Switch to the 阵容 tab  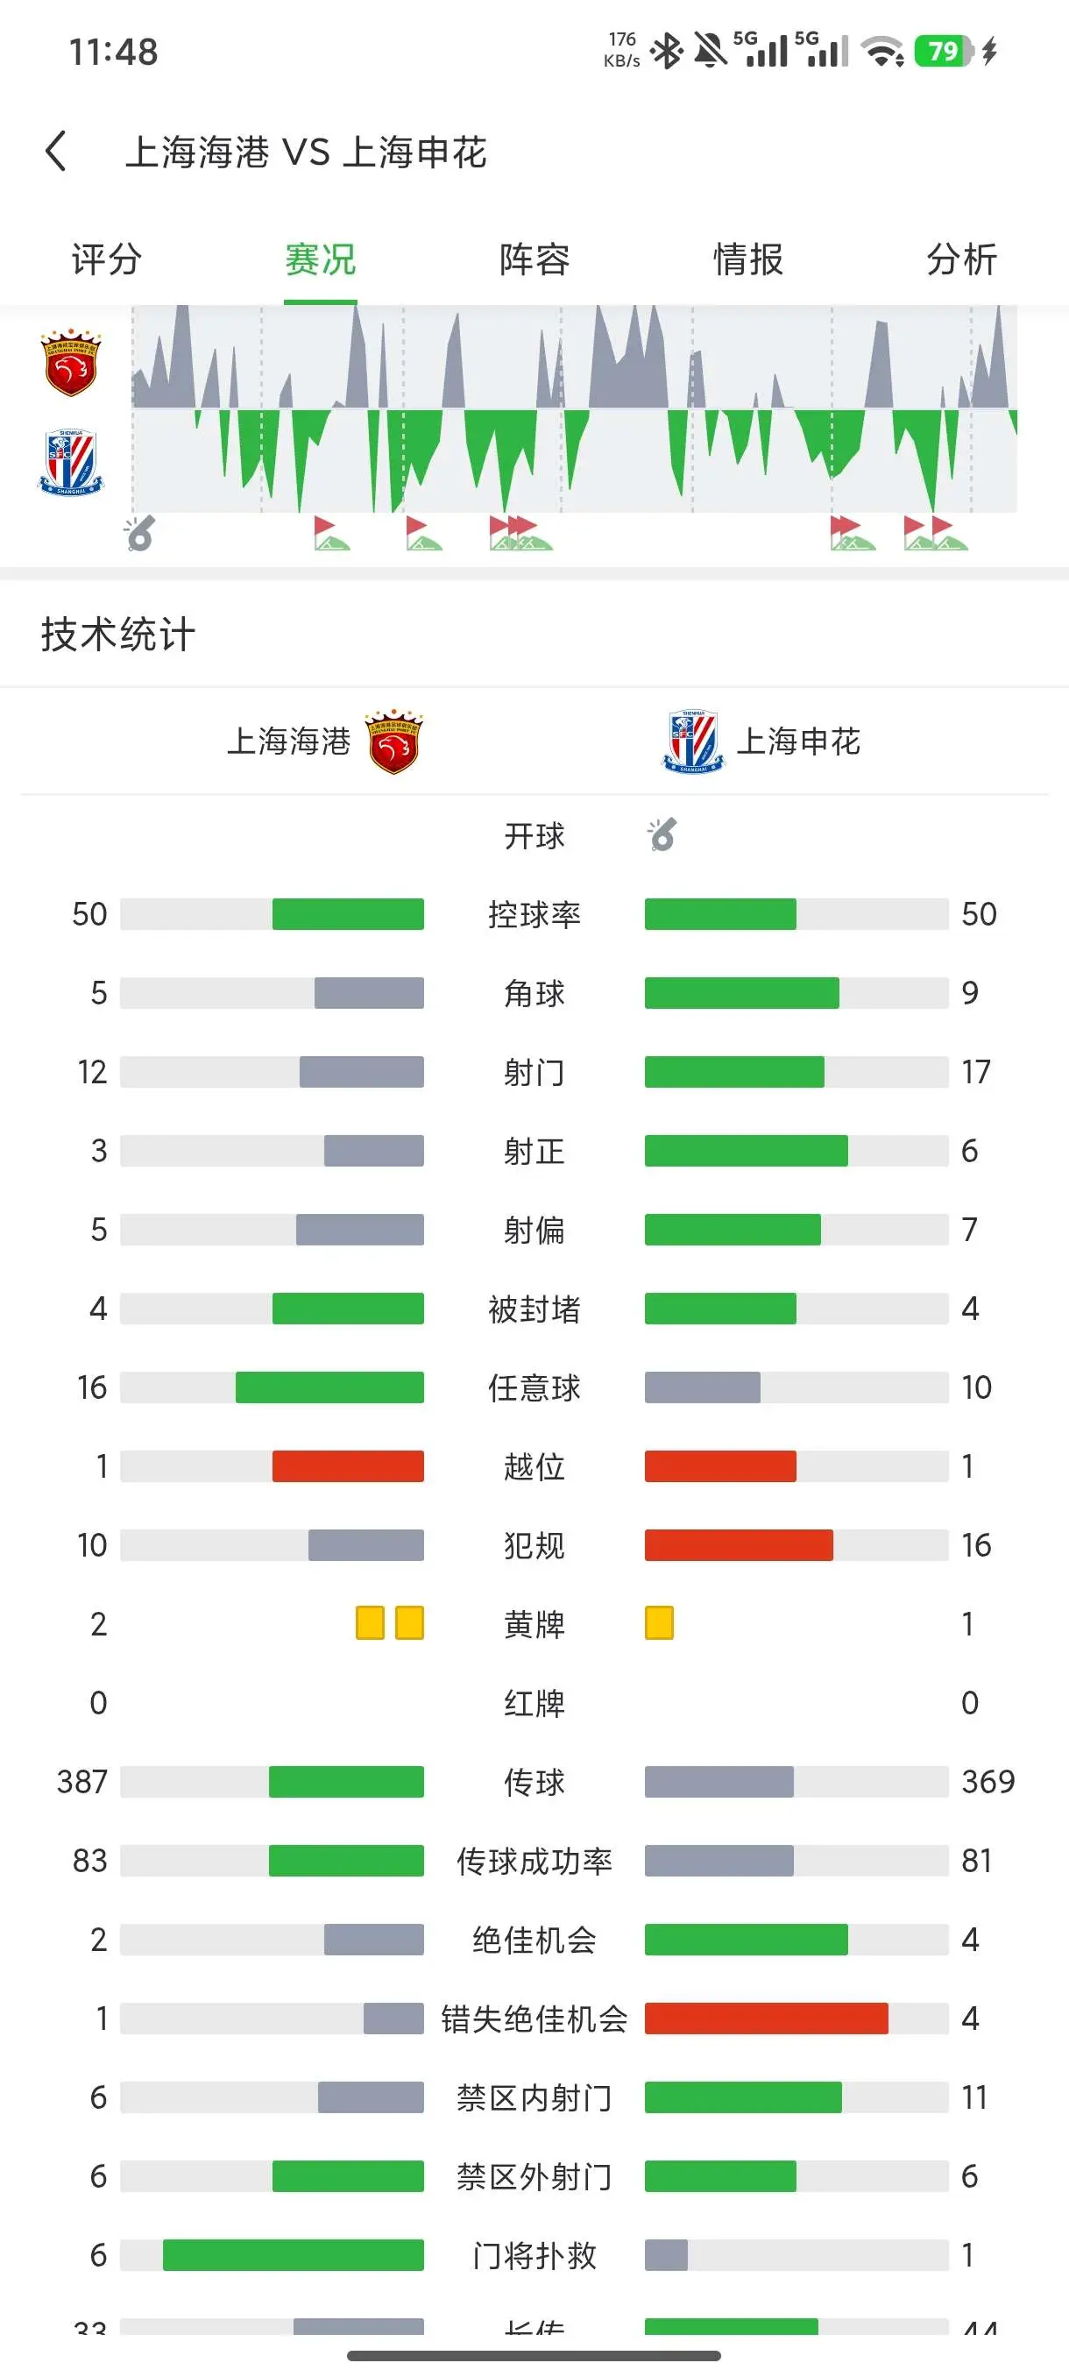534,259
